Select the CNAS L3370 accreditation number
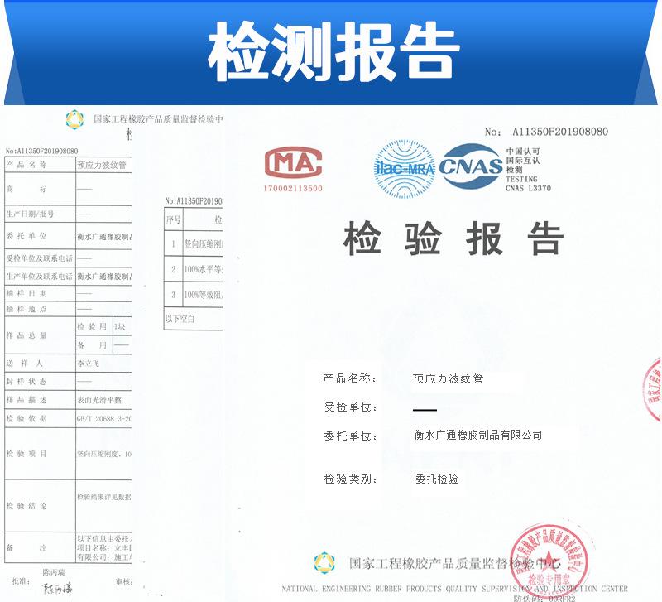662x602 pixels. [x=528, y=189]
